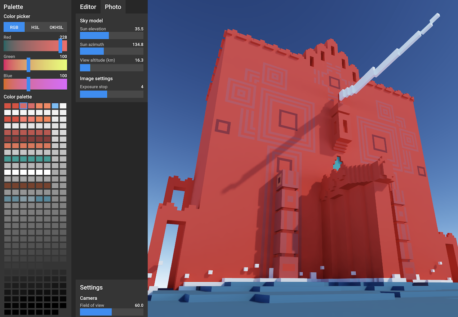Click the Red value 228

coord(63,37)
